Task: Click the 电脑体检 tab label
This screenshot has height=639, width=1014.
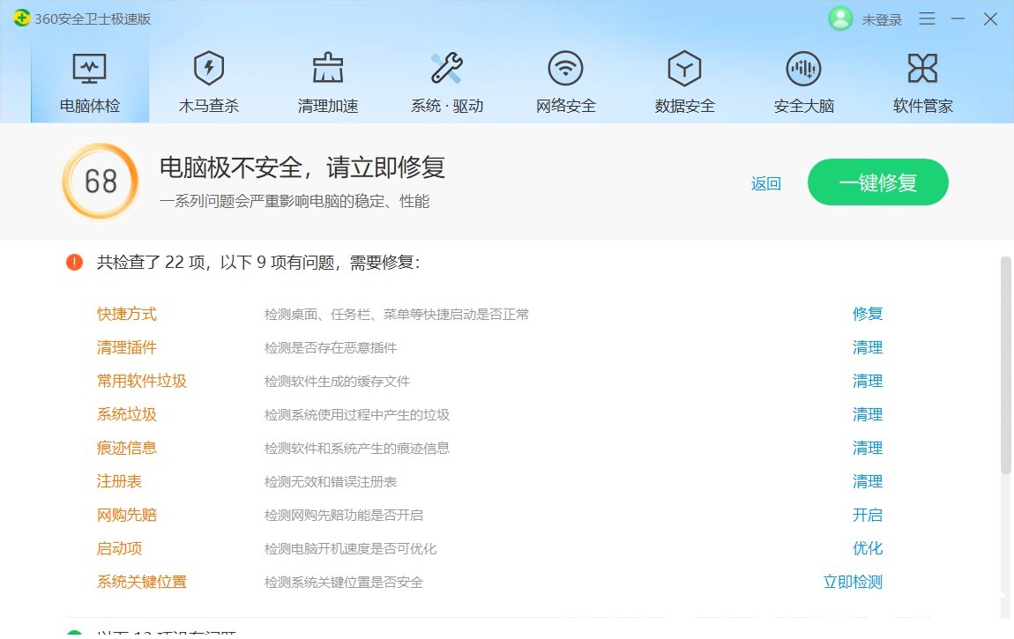Action: click(90, 106)
